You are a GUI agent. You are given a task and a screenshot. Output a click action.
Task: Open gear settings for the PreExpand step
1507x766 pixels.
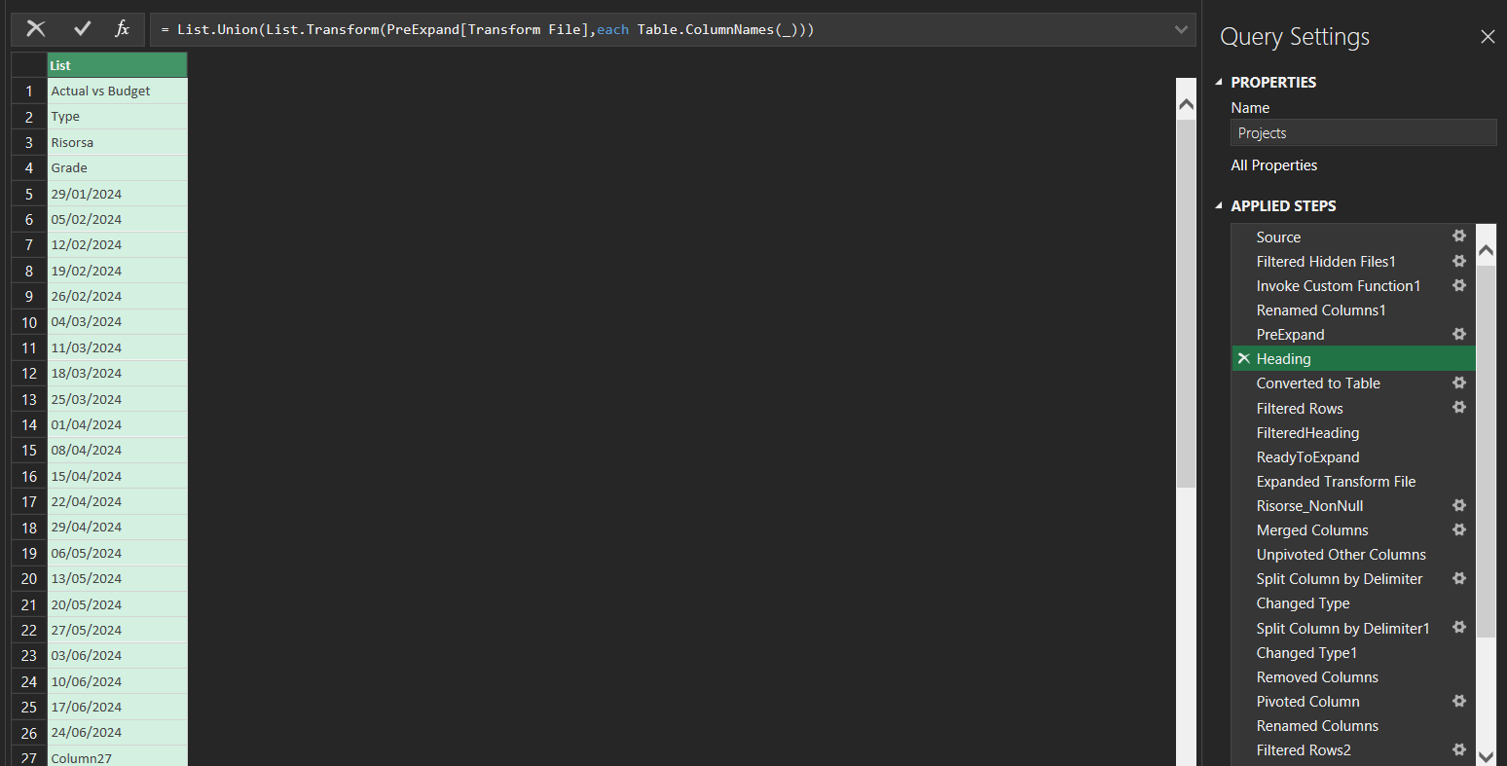pos(1459,334)
